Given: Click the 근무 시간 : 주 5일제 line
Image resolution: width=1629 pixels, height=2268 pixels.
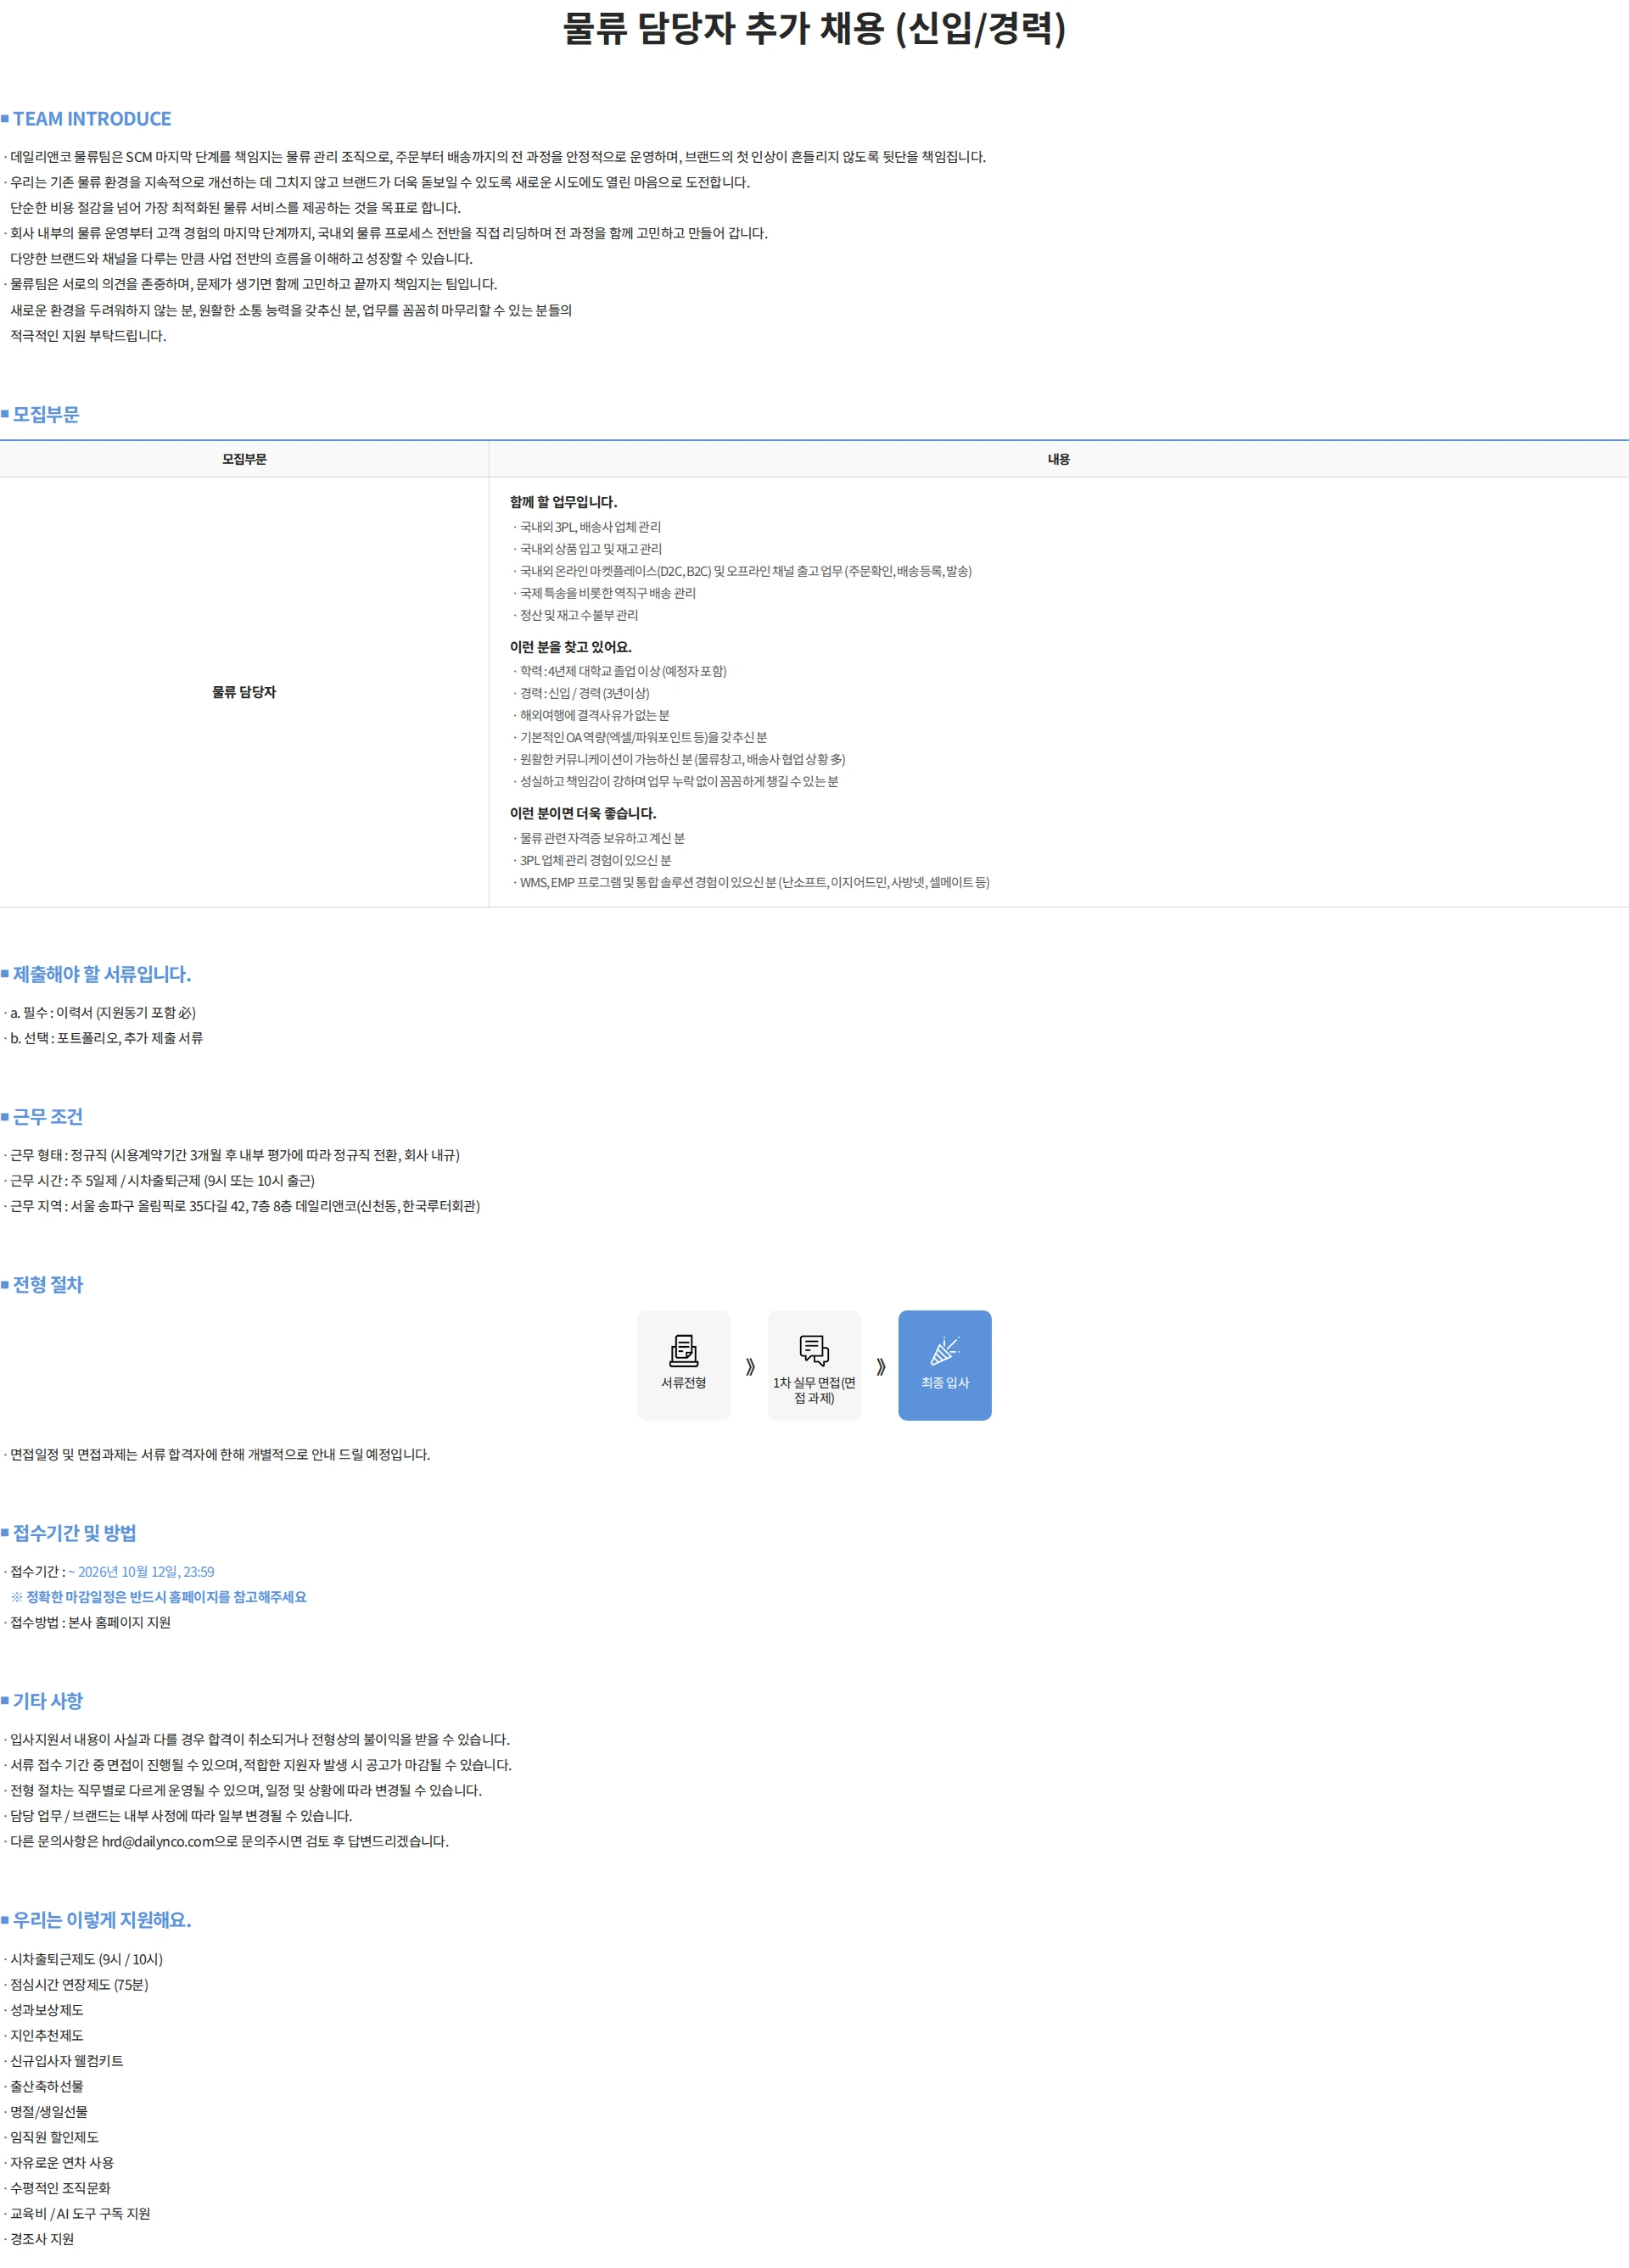Looking at the screenshot, I should [x=162, y=1181].
